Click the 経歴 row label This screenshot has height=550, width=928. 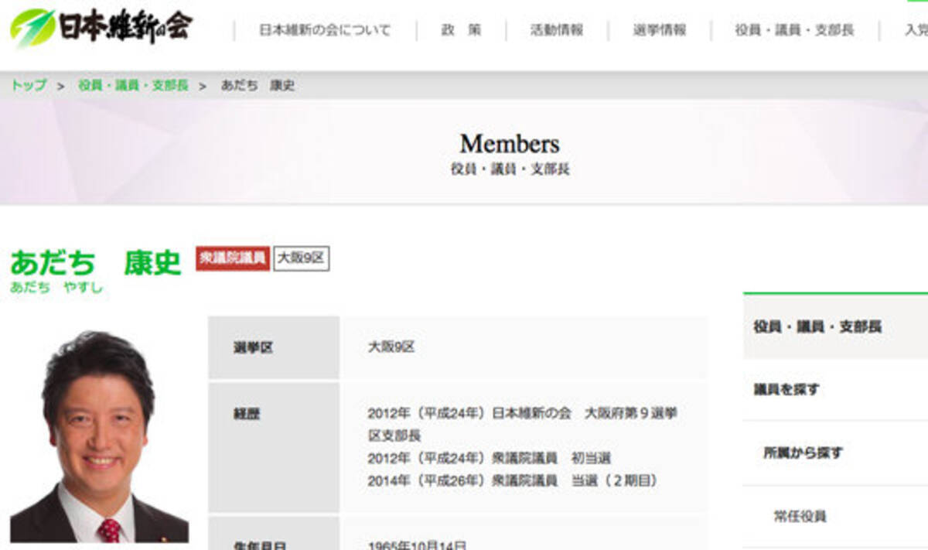tap(247, 415)
